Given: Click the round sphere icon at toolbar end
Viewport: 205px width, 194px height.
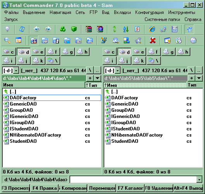Looking at the screenshot, I should tap(193, 40).
